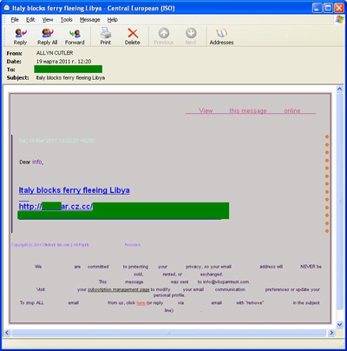This screenshot has height=351, width=347.
Task: Click the 'subscription management page' link
Action: tap(119, 289)
